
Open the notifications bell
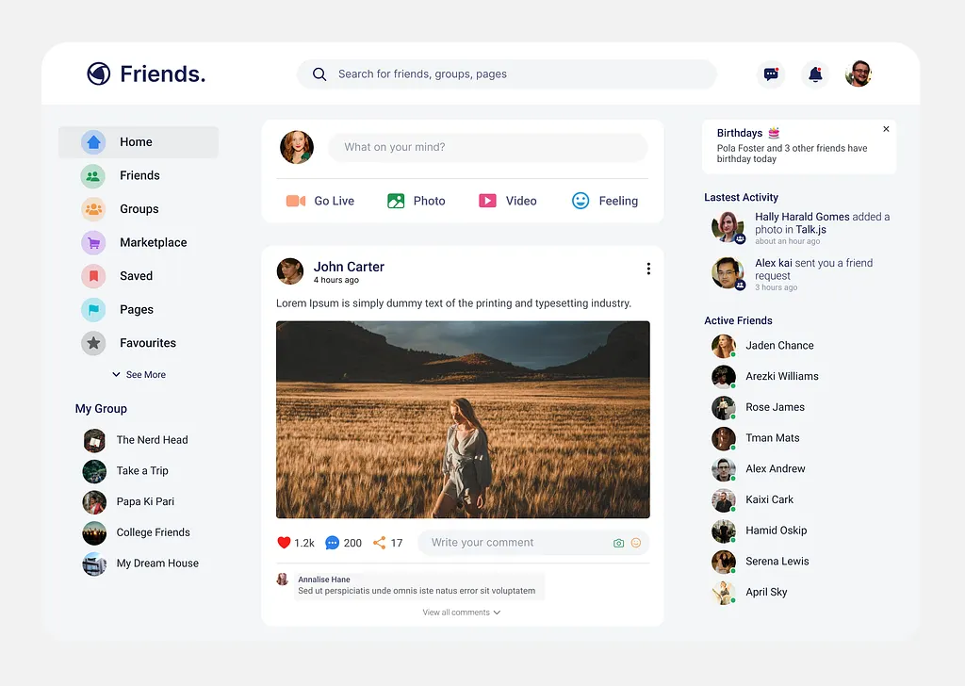pos(814,74)
